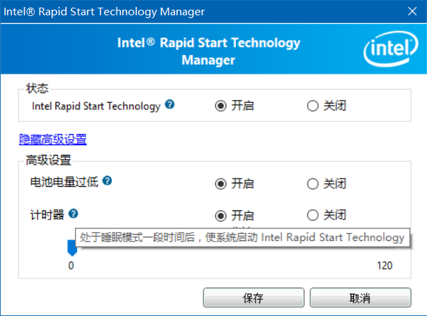Click the 120 maximum label of the timer slider
427x316 pixels.
(x=384, y=266)
